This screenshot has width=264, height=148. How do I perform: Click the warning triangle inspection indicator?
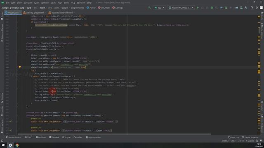pyautogui.click(x=259, y=16)
